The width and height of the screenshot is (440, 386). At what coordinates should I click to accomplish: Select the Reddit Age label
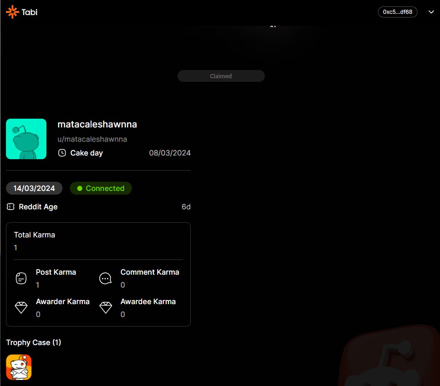point(38,207)
